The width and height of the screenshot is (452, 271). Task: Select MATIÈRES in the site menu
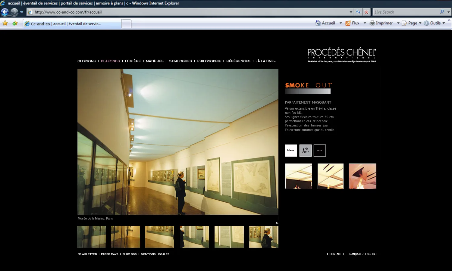(155, 61)
